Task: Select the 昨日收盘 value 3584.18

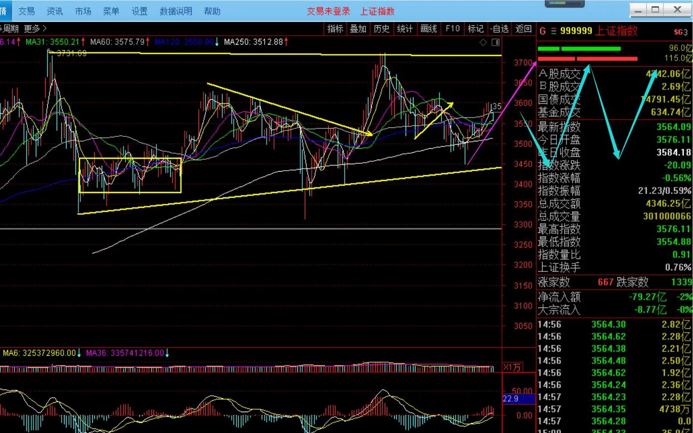Action: coord(674,152)
